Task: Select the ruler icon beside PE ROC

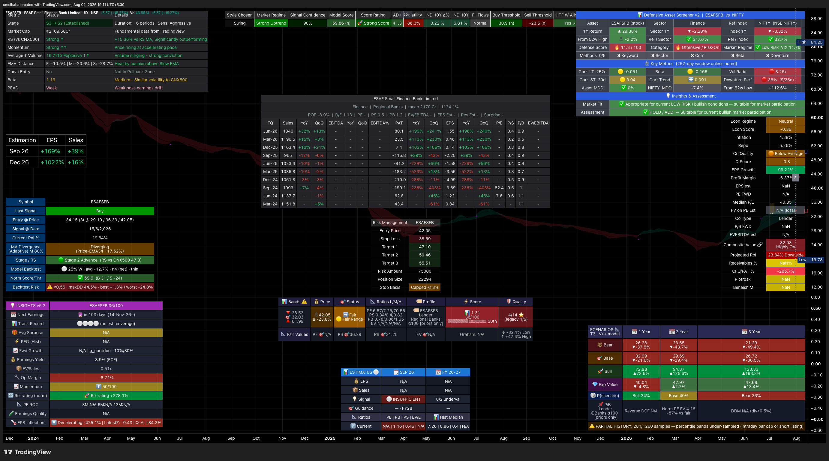Action: click(x=19, y=405)
